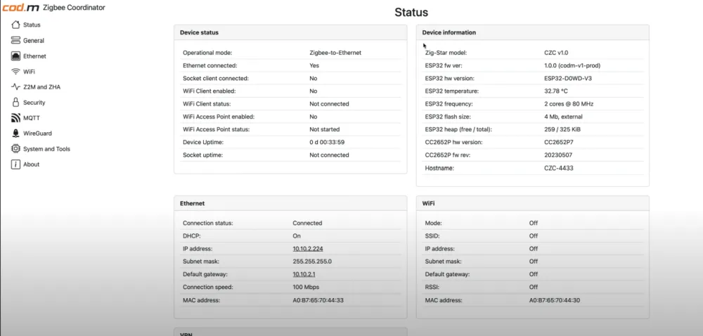This screenshot has height=336, width=703.
Task: Click the cod.m logo
Action: click(20, 7)
